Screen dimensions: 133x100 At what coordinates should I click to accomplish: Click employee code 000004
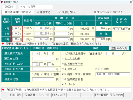(9, 7)
